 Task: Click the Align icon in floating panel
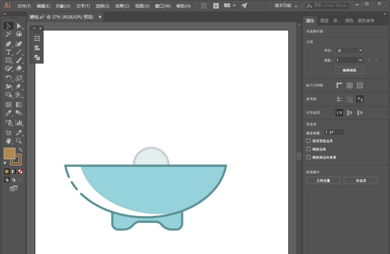point(37,48)
